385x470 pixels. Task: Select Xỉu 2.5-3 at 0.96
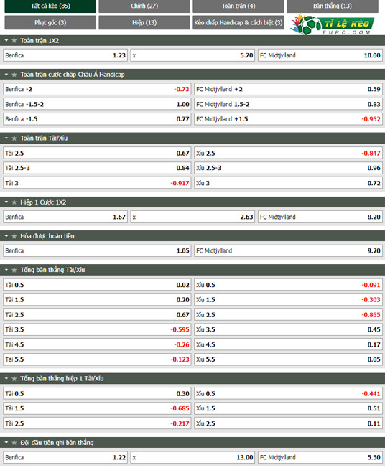[288, 168]
